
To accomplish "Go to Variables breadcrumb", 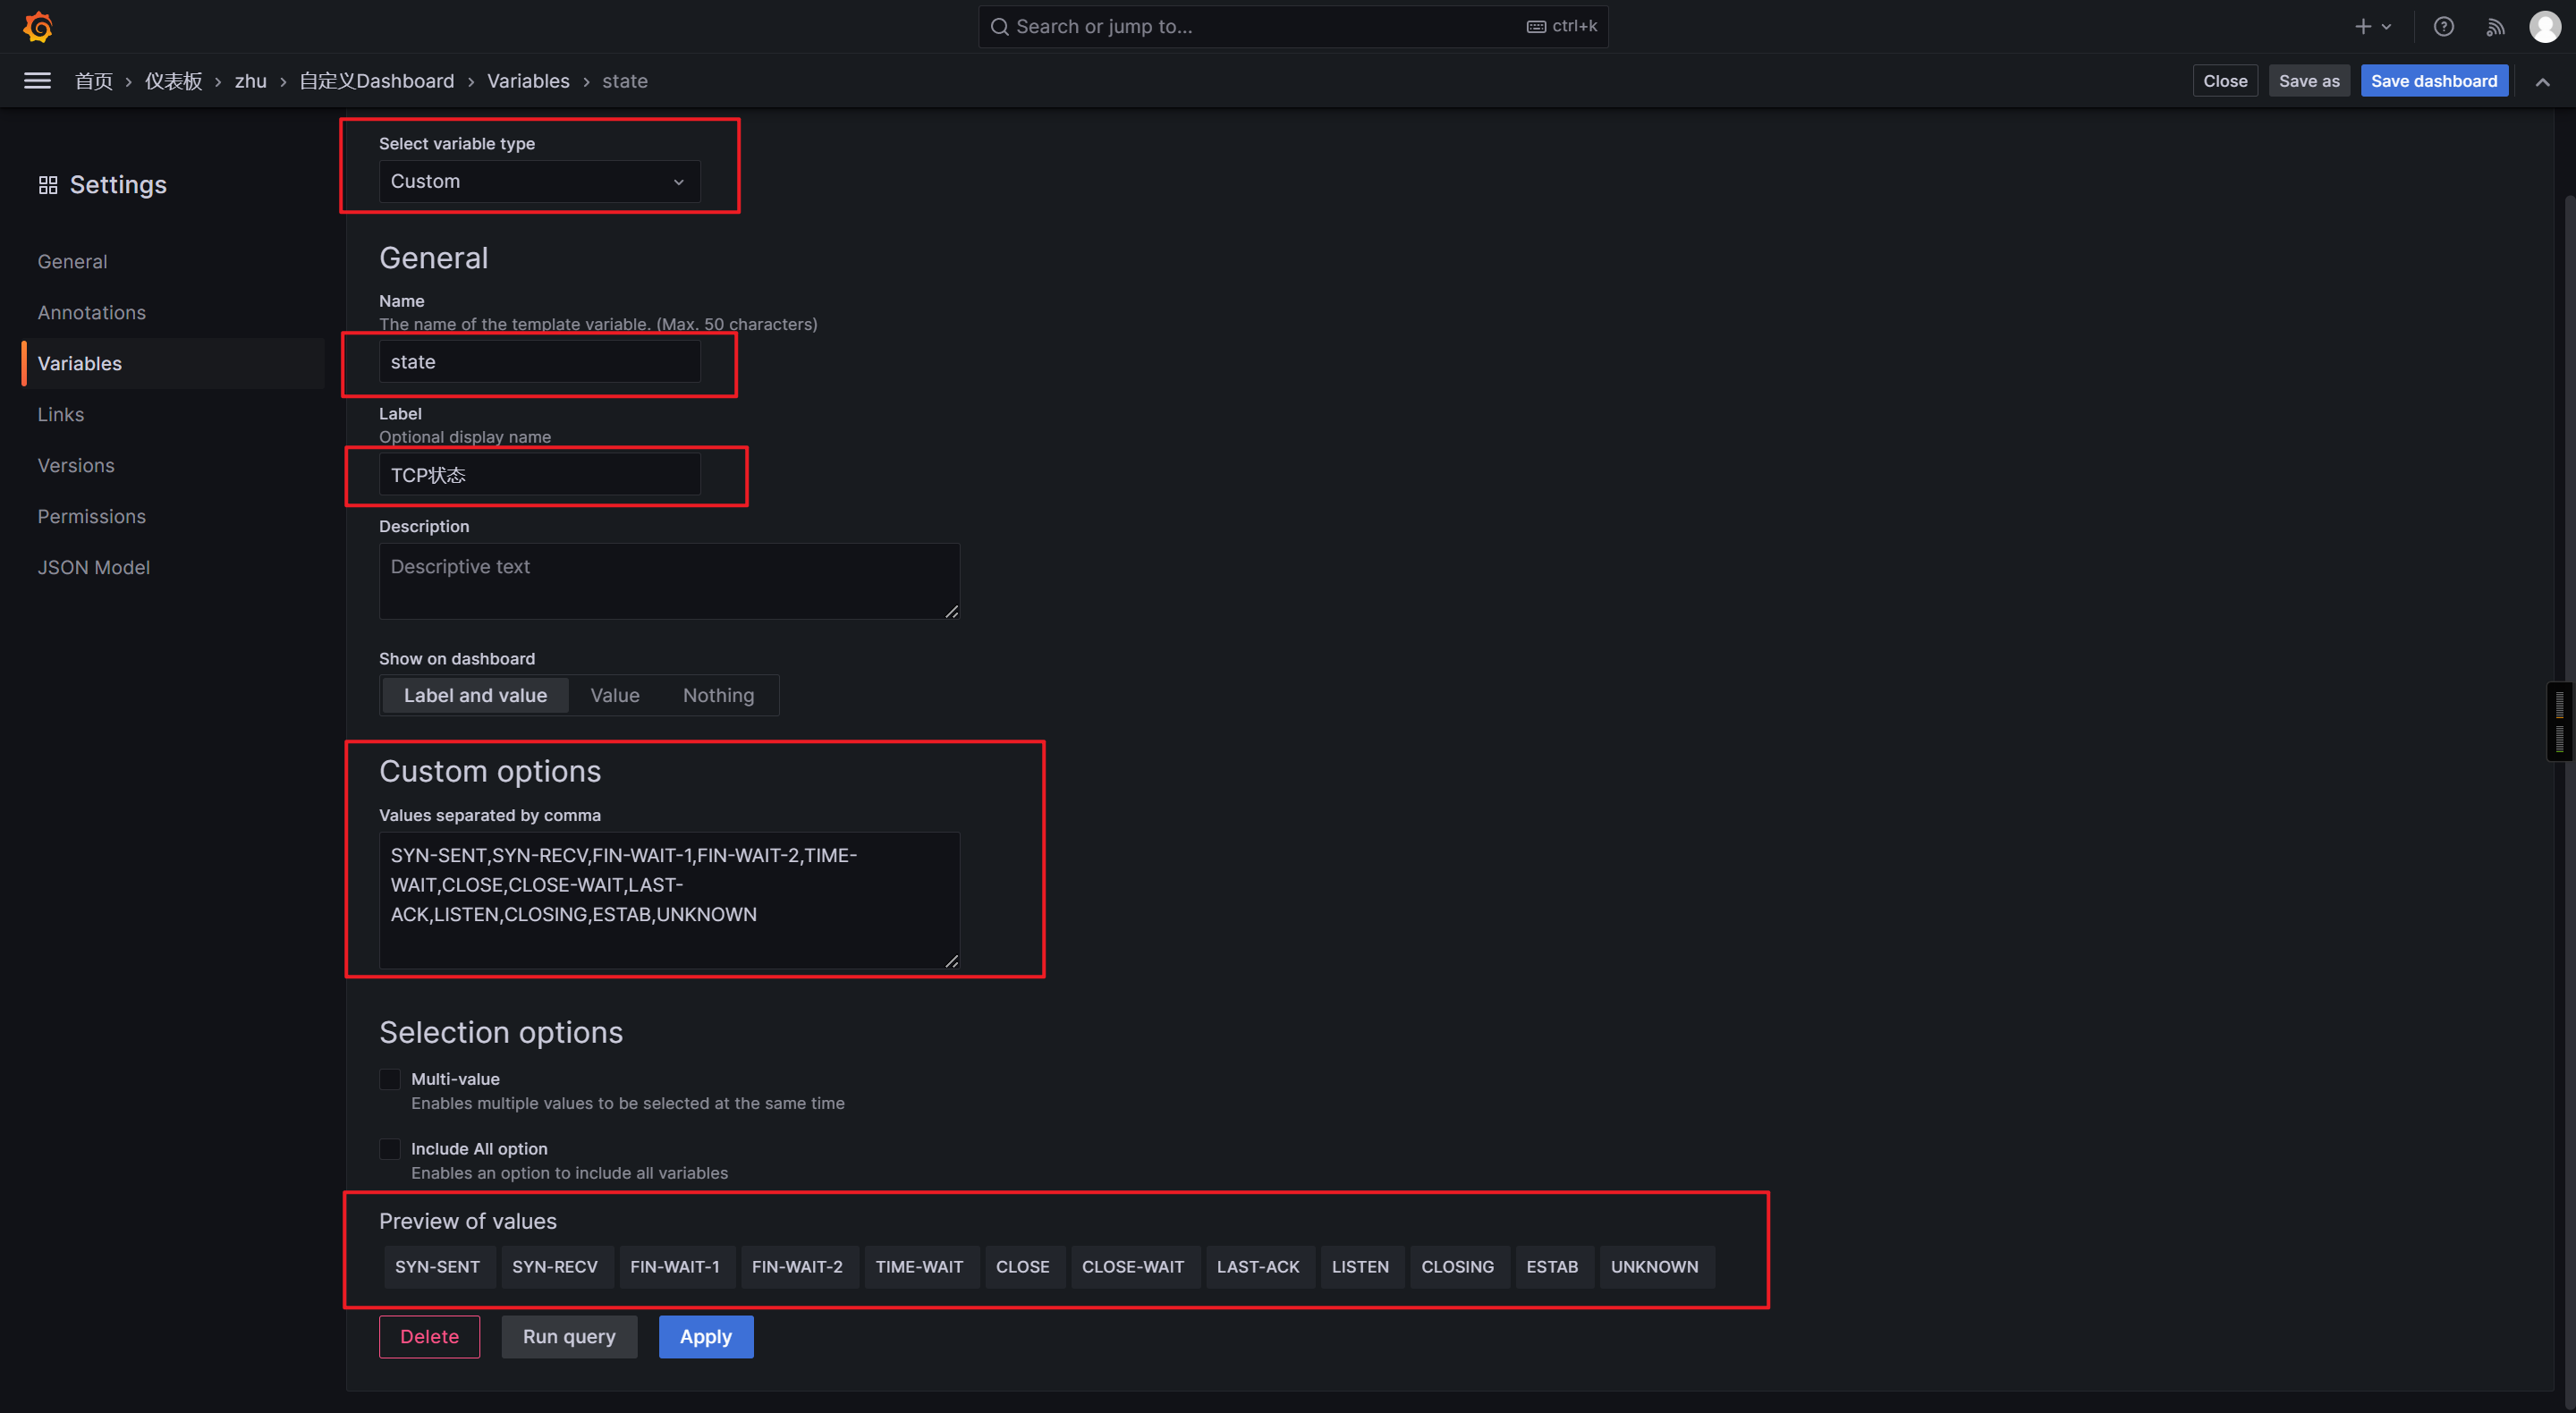I will pos(528,81).
